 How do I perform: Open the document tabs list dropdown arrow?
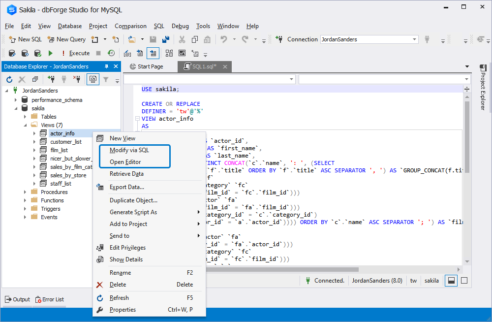pos(467,66)
